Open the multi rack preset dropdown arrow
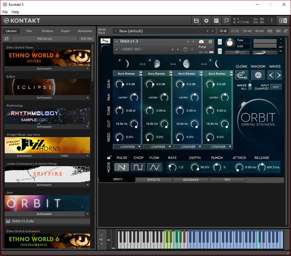This screenshot has width=291, height=256. point(116,31)
